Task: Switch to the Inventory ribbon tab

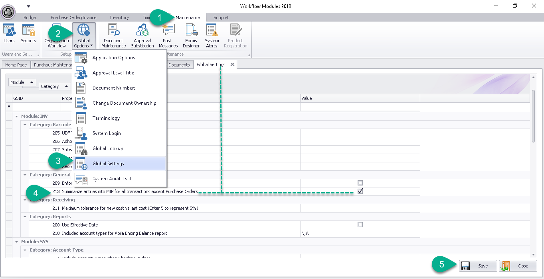Action: [x=119, y=18]
